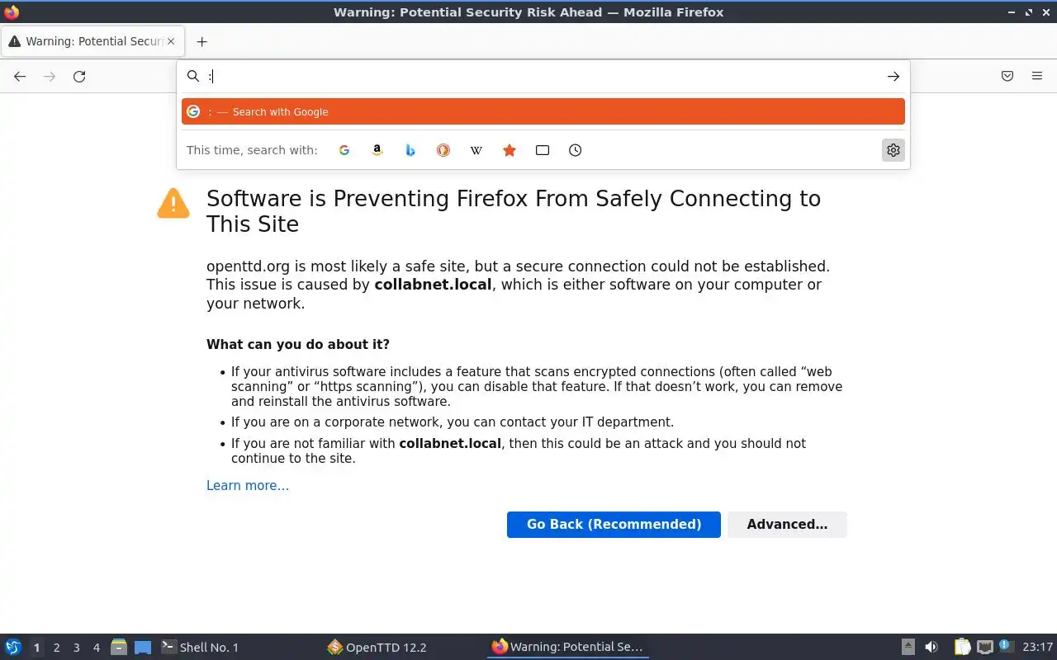
Task: Open the Firefox hamburger application menu
Action: point(1037,77)
